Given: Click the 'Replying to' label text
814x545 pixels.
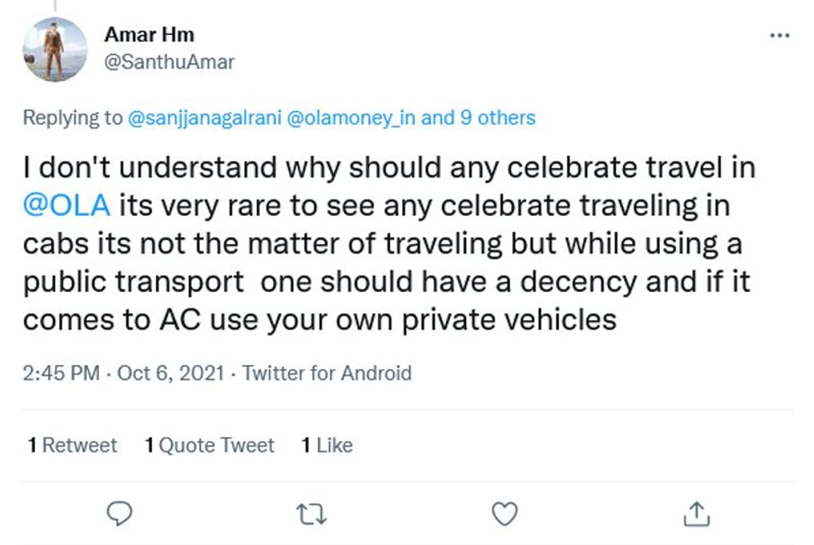Looking at the screenshot, I should 72,118.
